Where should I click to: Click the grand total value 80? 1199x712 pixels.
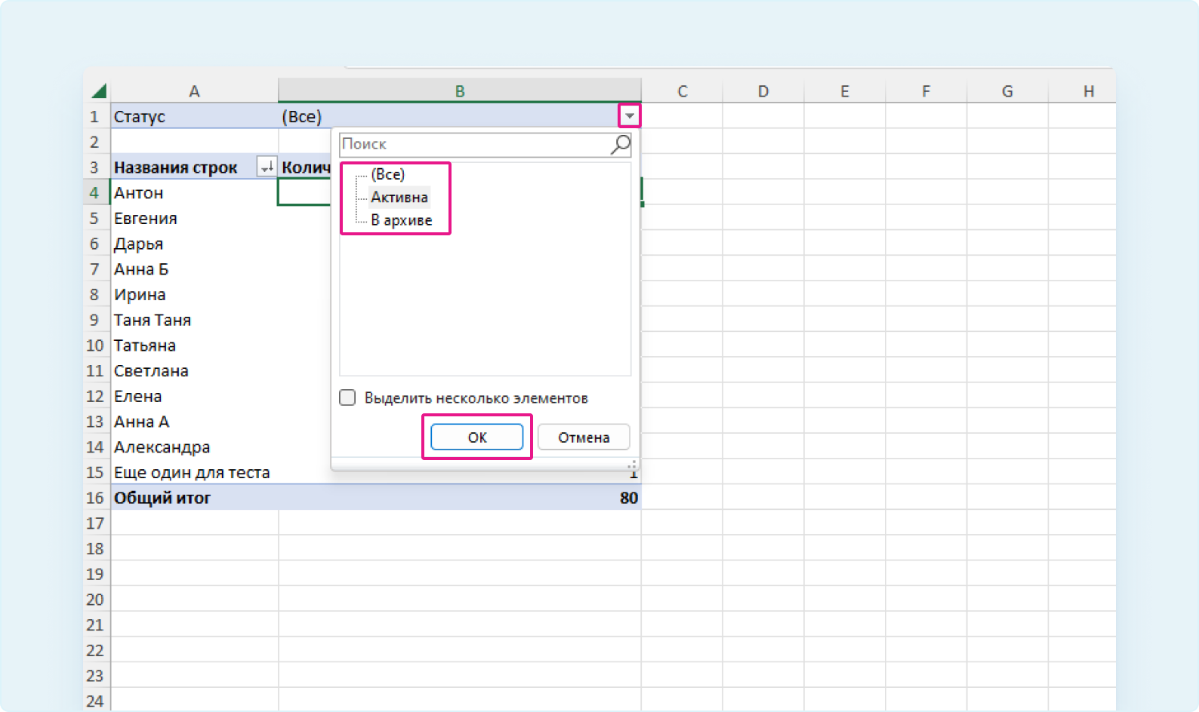(x=628, y=498)
